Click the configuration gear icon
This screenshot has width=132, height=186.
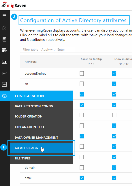pyautogui.click(x=4, y=96)
